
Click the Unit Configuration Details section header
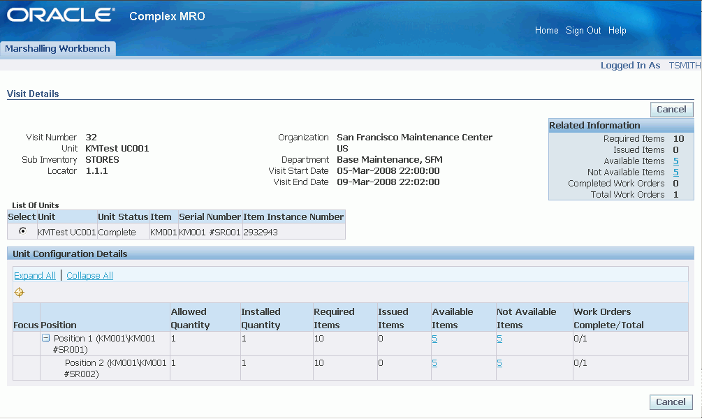click(351, 253)
